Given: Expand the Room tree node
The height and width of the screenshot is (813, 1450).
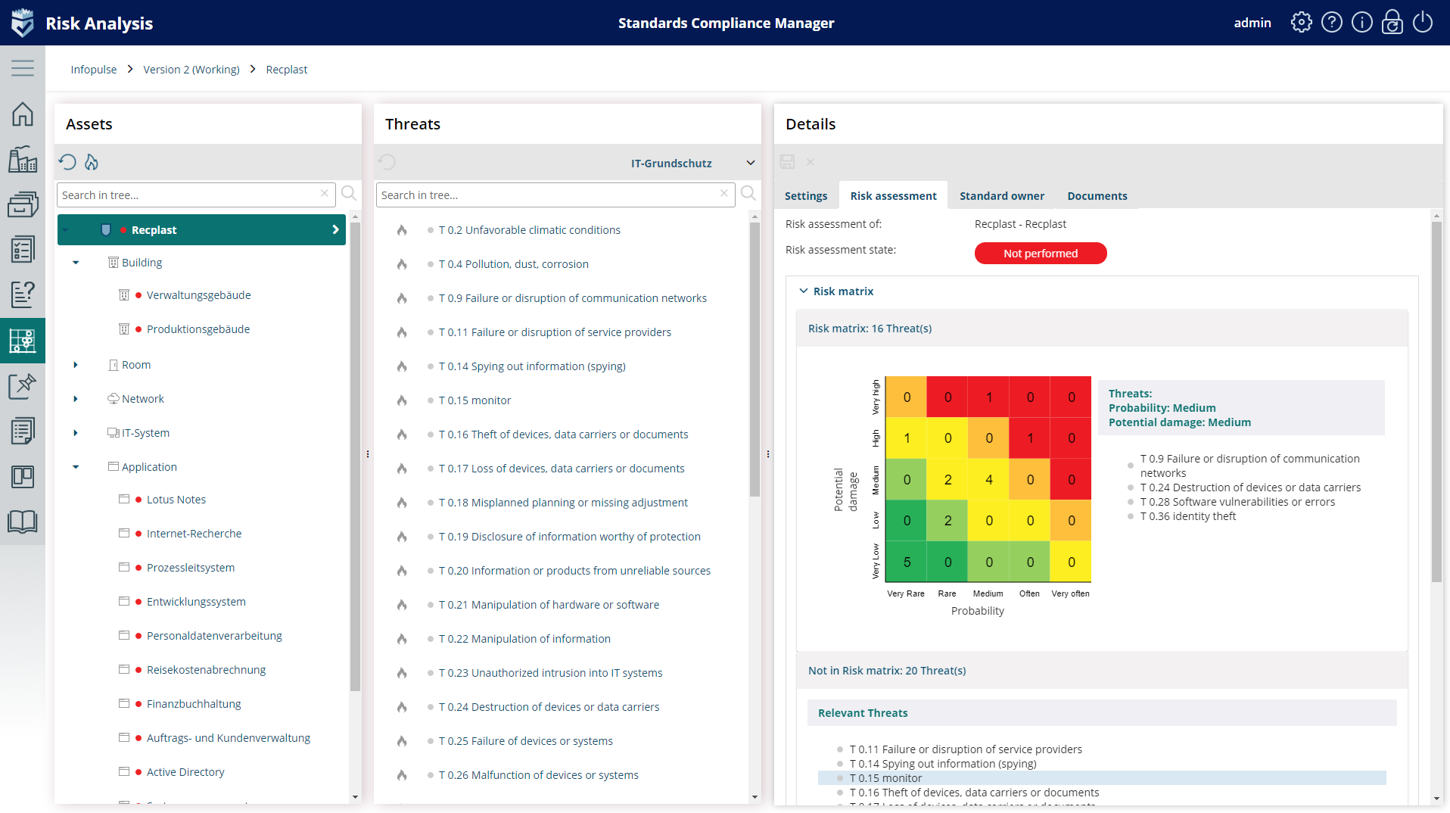Looking at the screenshot, I should pyautogui.click(x=76, y=365).
